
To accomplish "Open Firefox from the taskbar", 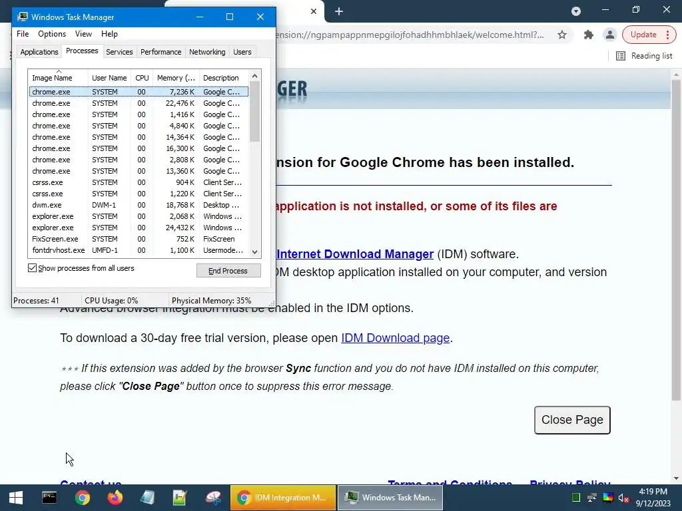I will point(115,498).
